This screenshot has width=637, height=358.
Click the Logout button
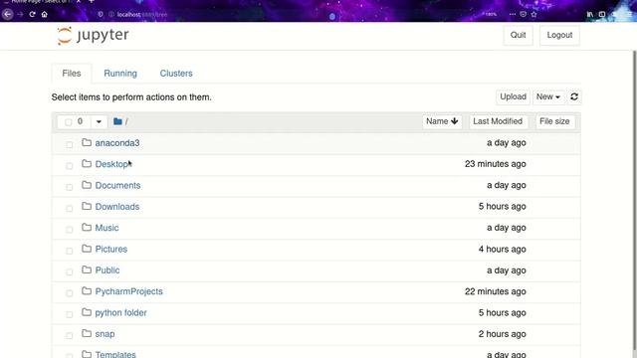[559, 36]
